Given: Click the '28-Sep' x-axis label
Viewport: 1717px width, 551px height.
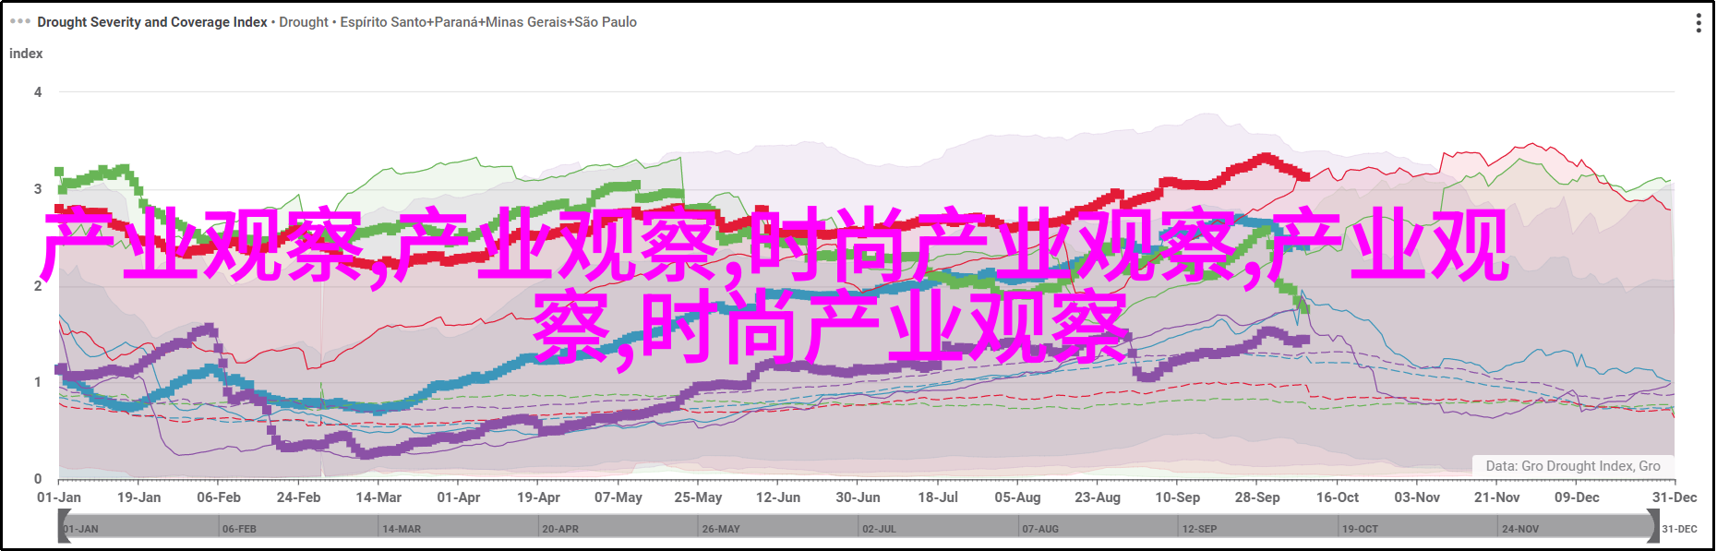Looking at the screenshot, I should [x=1257, y=497].
